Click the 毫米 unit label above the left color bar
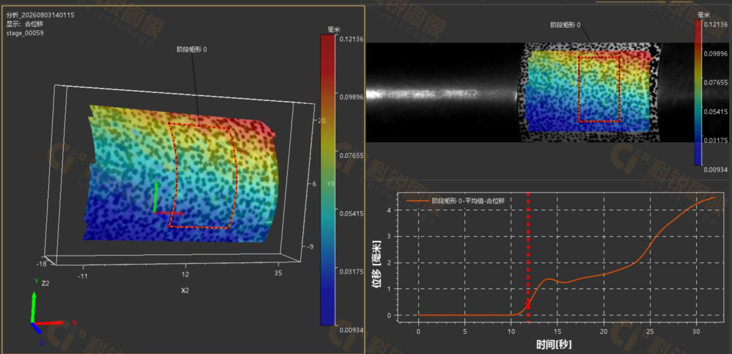 [333, 29]
